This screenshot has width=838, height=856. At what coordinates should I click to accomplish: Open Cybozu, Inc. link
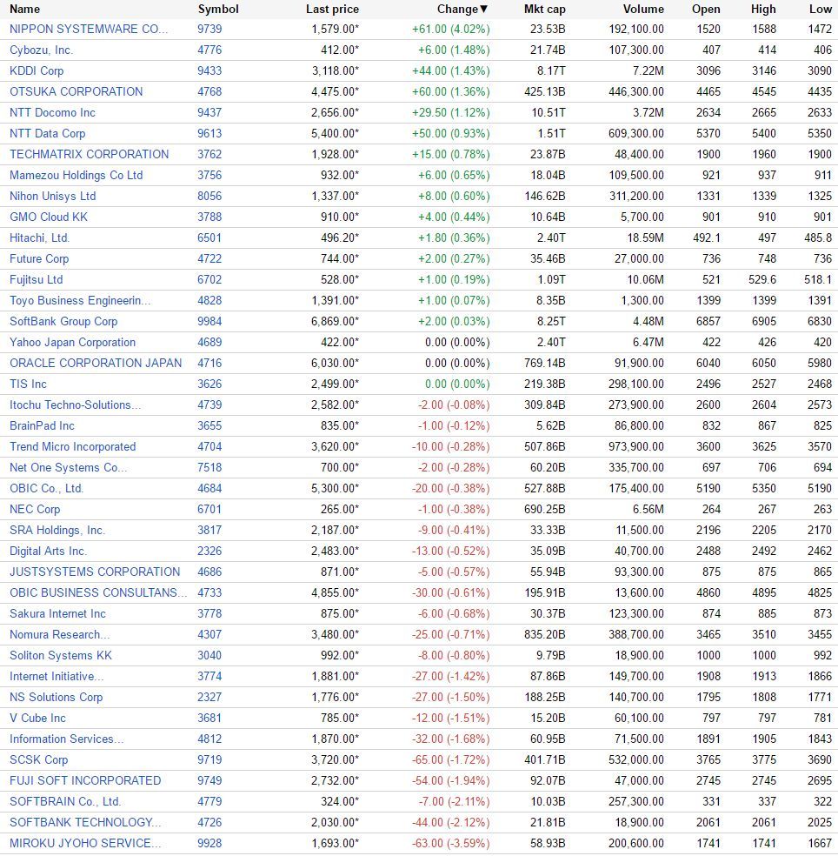coord(41,50)
